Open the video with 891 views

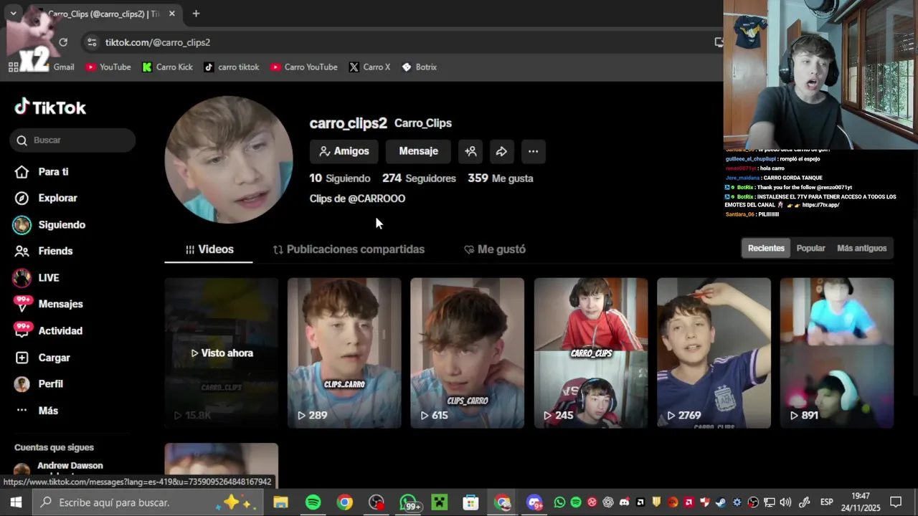(837, 353)
